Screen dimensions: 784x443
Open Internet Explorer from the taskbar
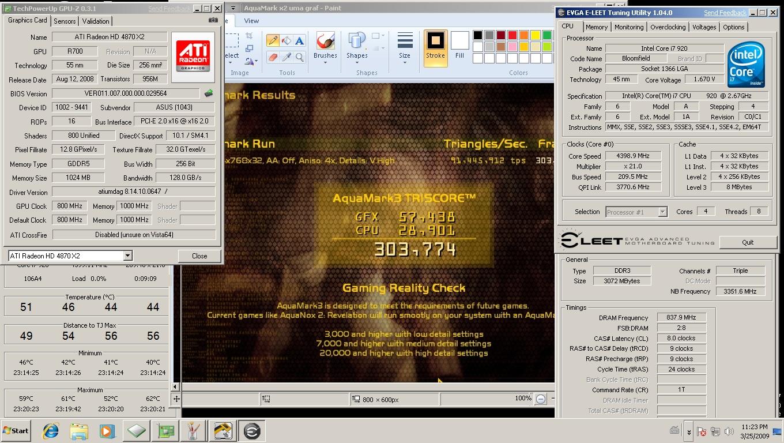[51, 431]
